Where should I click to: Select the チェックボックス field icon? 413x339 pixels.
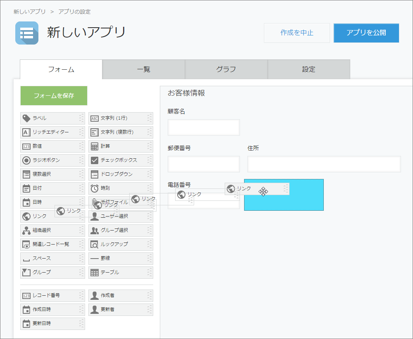point(94,160)
